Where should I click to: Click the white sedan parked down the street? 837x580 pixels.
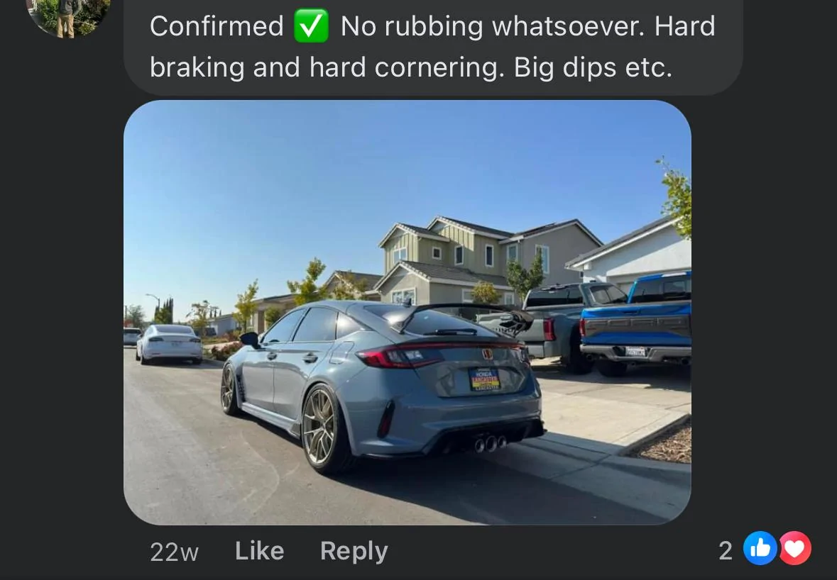[169, 344]
